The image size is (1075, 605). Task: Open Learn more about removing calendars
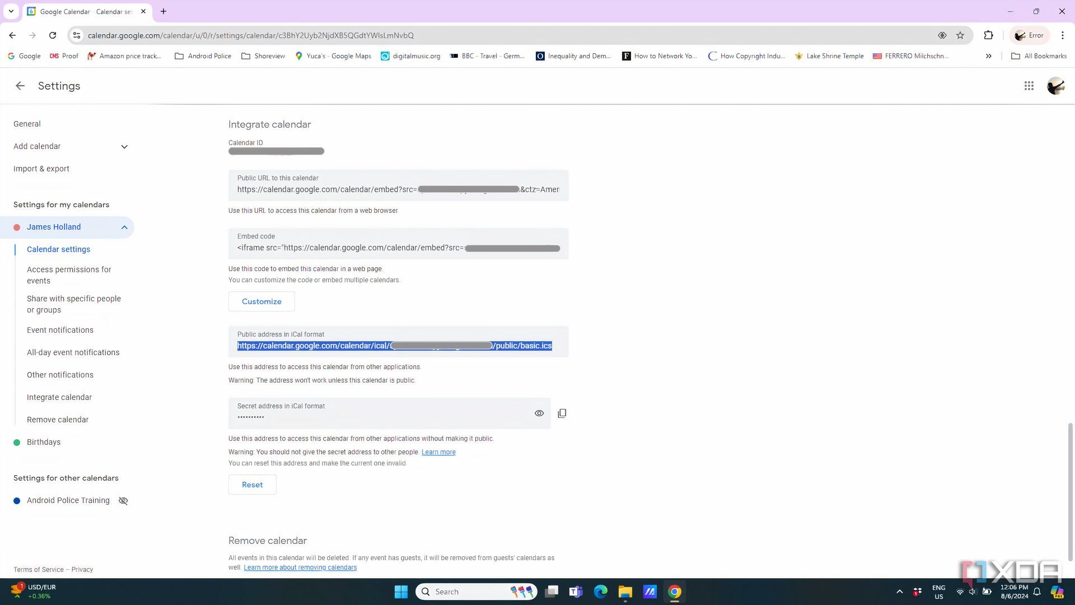point(300,567)
